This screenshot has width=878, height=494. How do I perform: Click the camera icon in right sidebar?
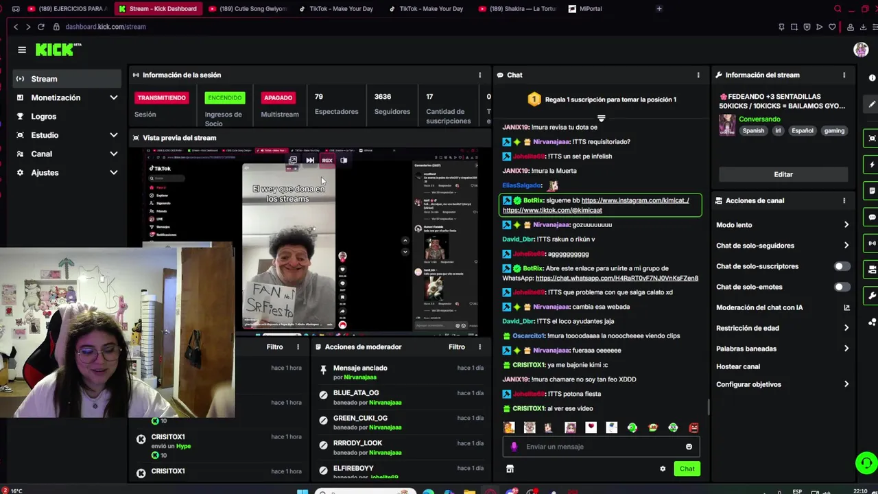click(872, 138)
